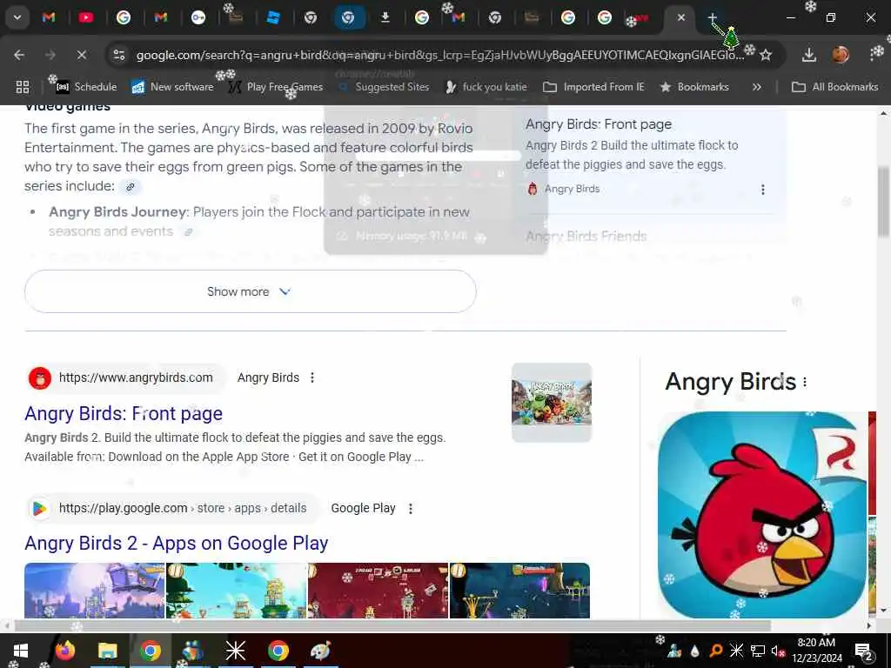Go back to the previous page

(19, 55)
